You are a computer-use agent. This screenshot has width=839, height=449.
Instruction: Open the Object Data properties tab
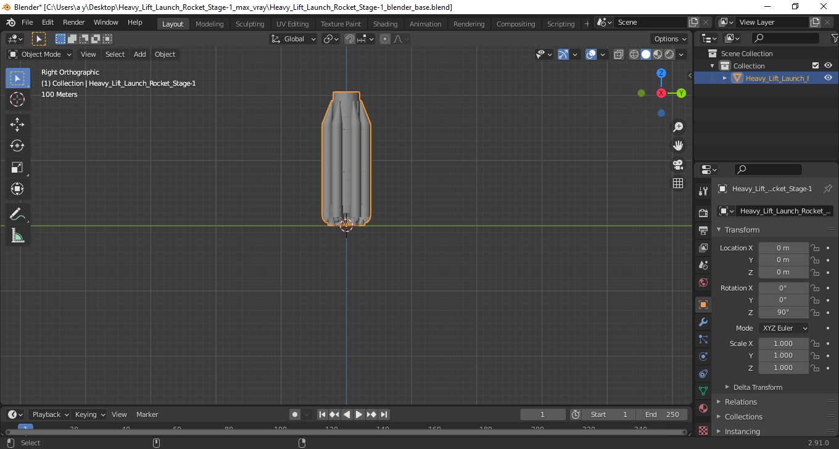703,391
